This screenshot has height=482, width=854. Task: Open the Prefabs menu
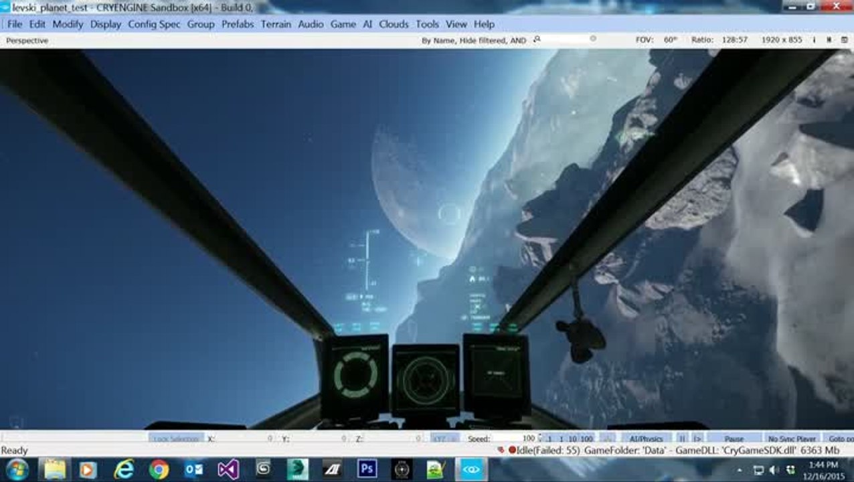pyautogui.click(x=238, y=24)
